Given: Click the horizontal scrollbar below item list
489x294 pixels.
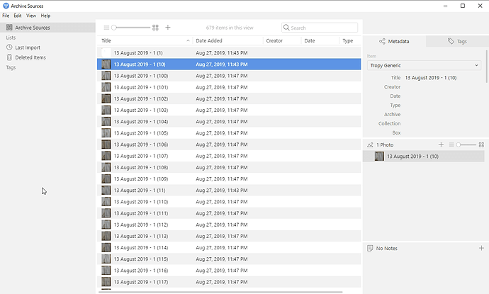Looking at the screenshot, I should click(220, 292).
